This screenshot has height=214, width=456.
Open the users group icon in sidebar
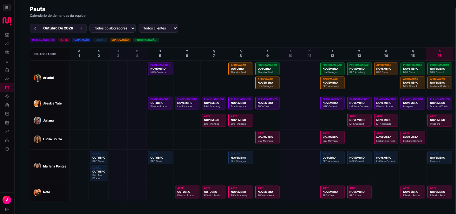7,44
